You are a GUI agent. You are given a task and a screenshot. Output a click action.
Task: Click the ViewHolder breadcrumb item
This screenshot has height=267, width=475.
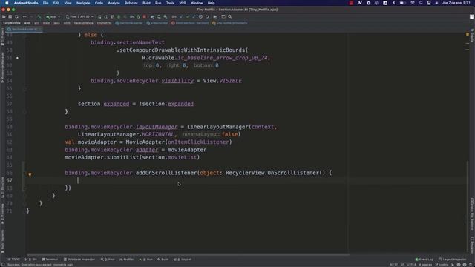(x=157, y=23)
